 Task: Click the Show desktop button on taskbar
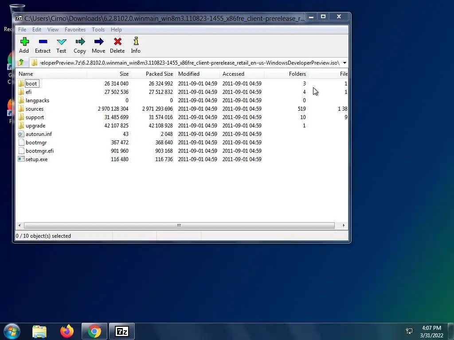click(451, 331)
